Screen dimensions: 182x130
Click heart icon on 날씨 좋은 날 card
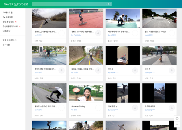coord(114,116)
